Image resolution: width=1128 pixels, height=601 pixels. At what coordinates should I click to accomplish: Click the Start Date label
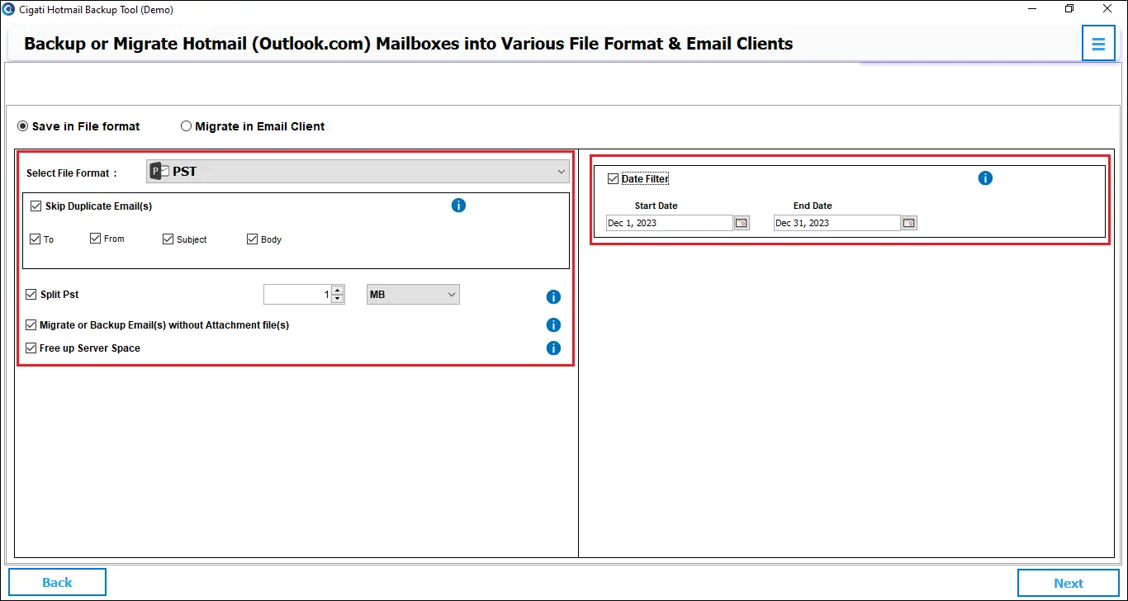coord(656,206)
